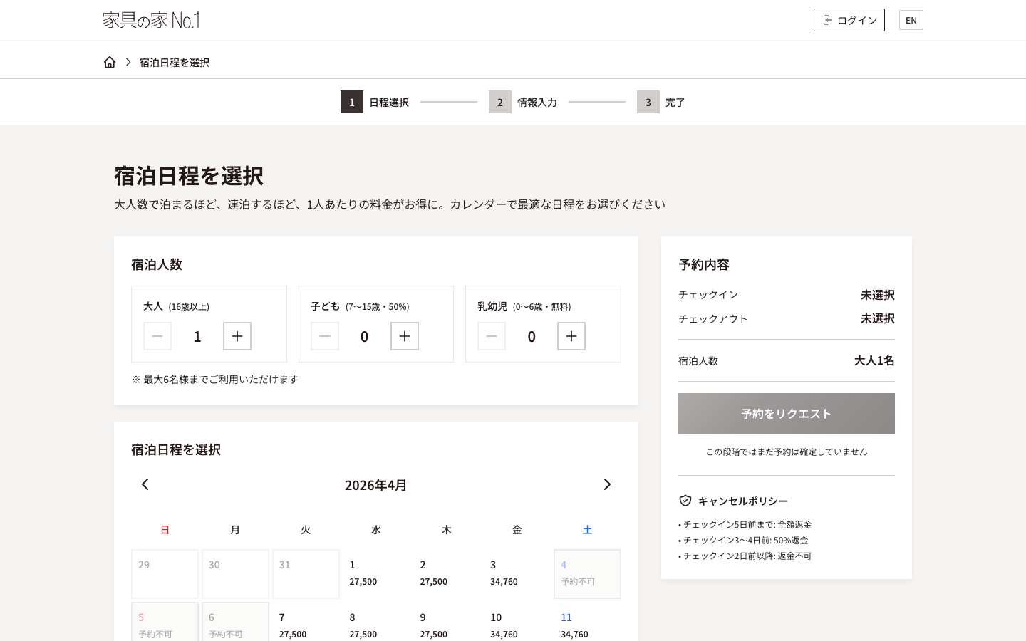Viewport: 1026px width, 641px height.
Task: Select April 1 priced 27,500
Action: [x=376, y=574]
